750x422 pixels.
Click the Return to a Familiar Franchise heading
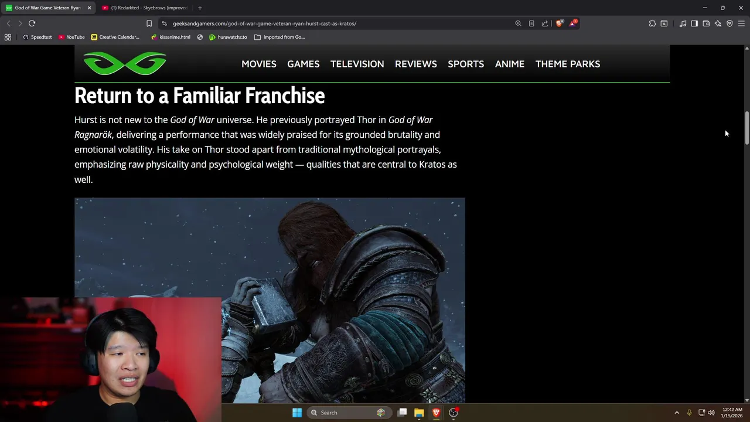click(x=199, y=96)
